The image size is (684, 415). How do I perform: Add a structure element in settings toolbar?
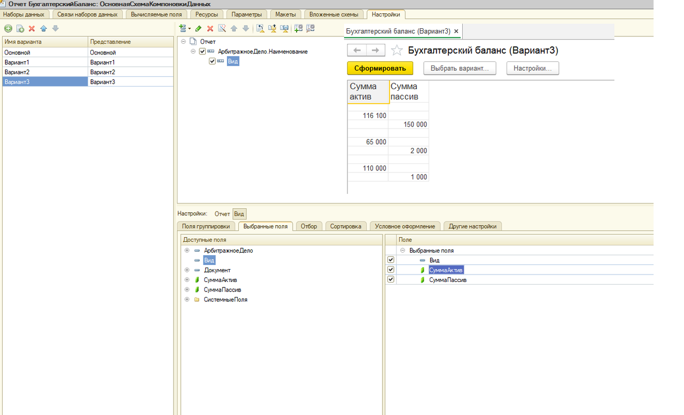pos(183,28)
